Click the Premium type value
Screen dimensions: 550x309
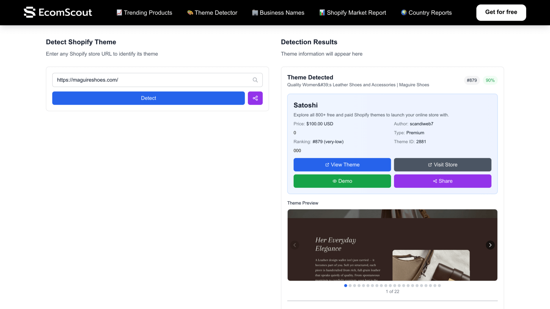pyautogui.click(x=415, y=133)
